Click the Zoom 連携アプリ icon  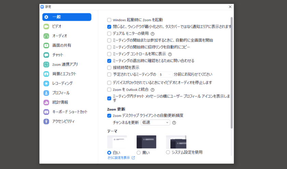(x=46, y=65)
